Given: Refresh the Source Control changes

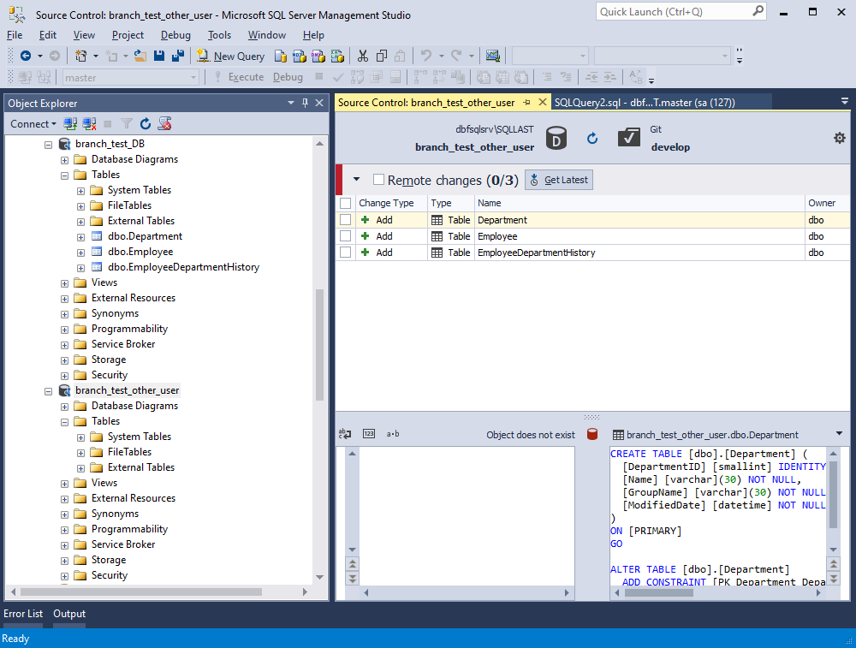Looking at the screenshot, I should [x=592, y=138].
